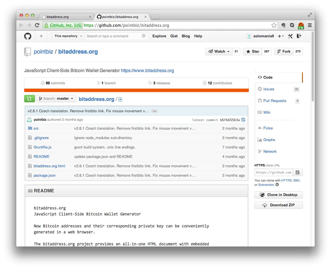Open the Chrome hamburger menu
This screenshot has width=331, height=269.
click(x=310, y=25)
